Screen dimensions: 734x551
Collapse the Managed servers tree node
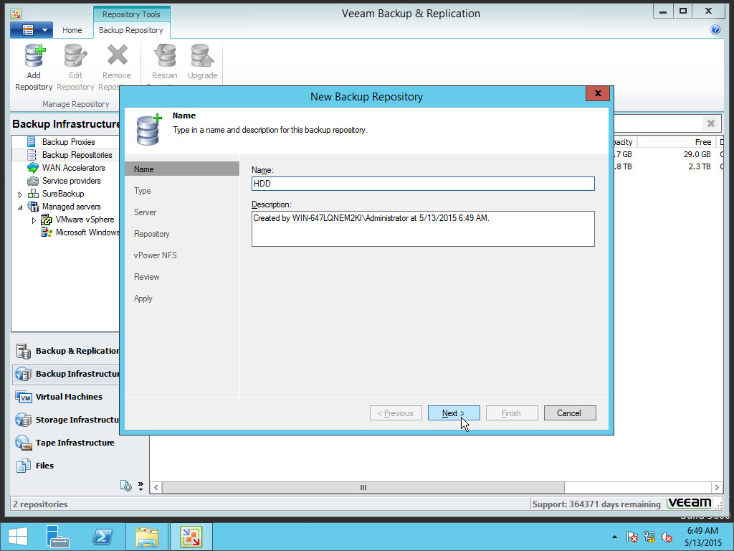(20, 207)
